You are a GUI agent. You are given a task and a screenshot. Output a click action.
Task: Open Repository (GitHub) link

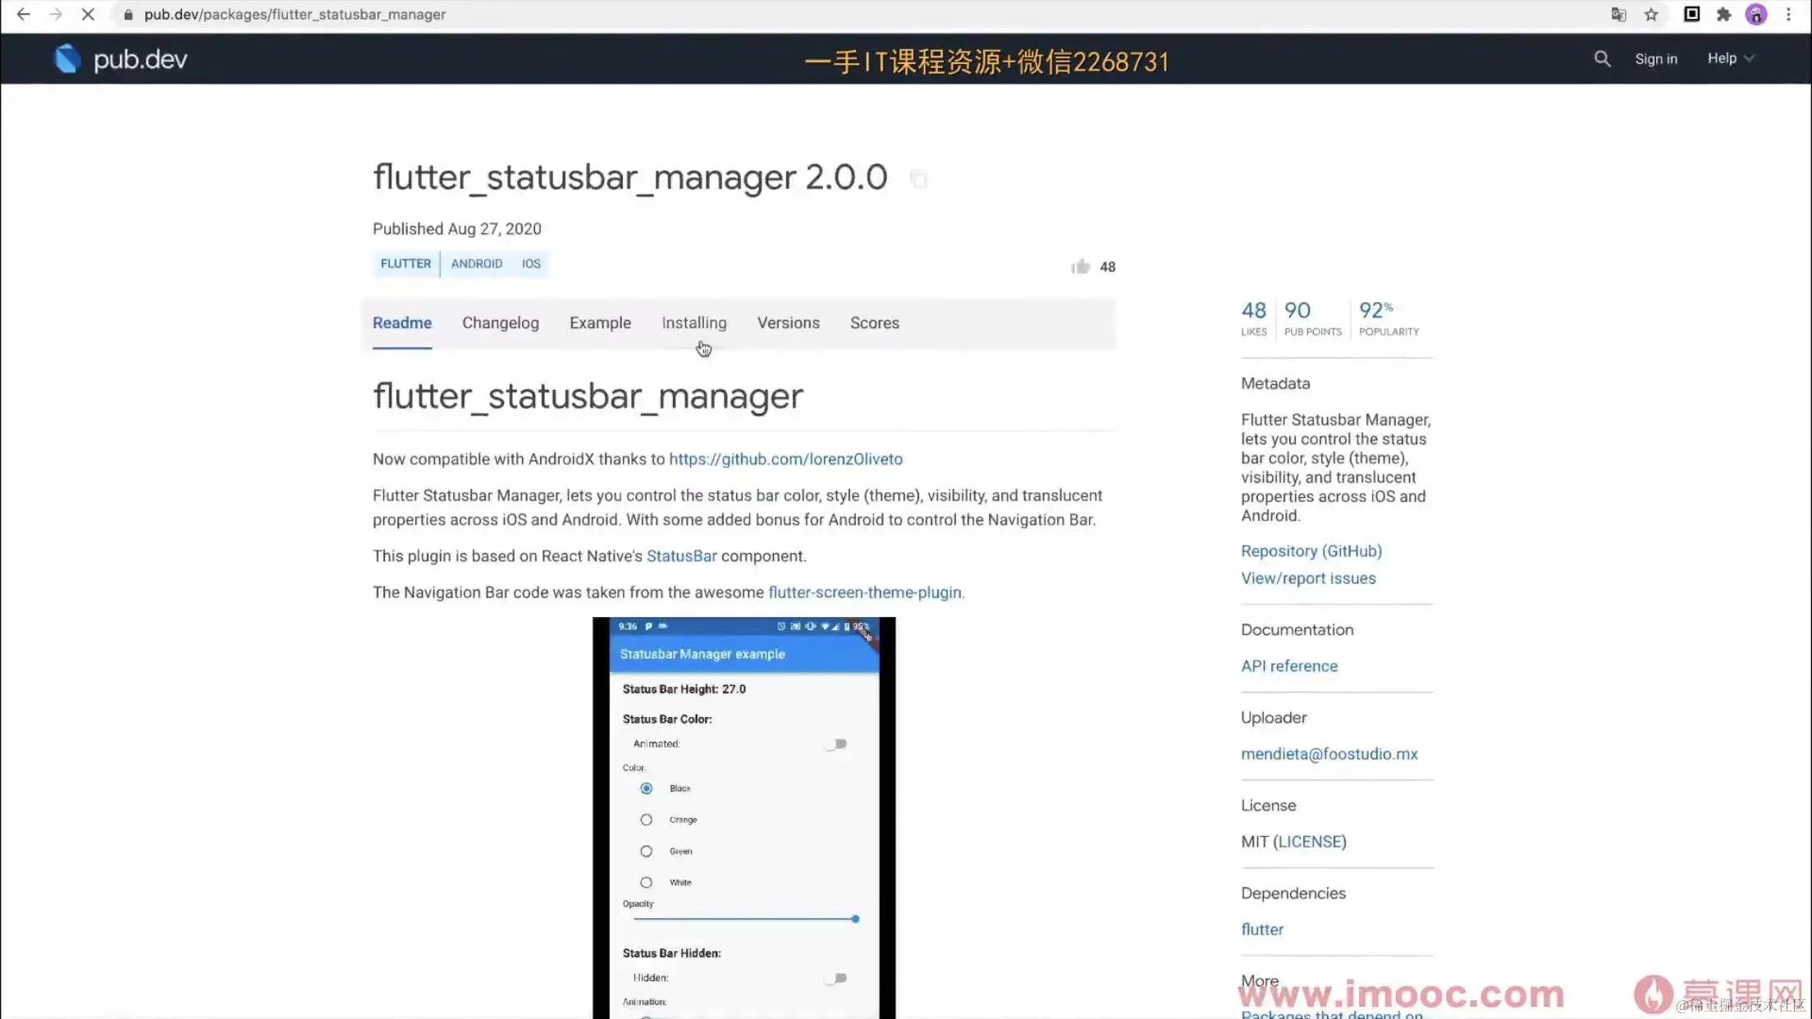point(1311,551)
